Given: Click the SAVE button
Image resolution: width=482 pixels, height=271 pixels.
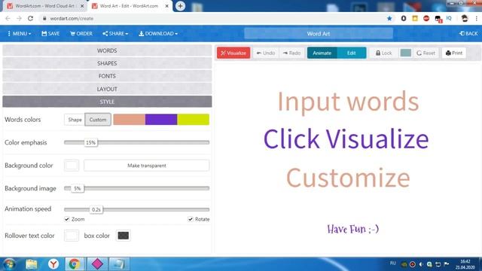Looking at the screenshot, I should point(50,33).
